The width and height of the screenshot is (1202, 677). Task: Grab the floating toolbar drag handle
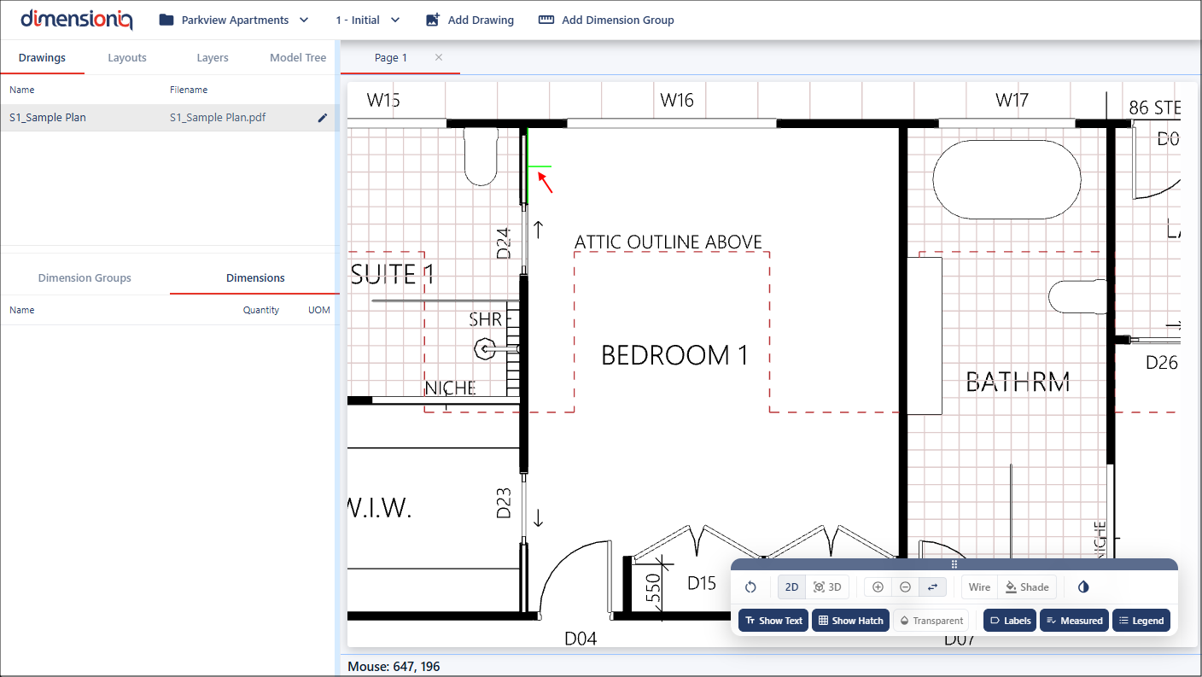954,564
